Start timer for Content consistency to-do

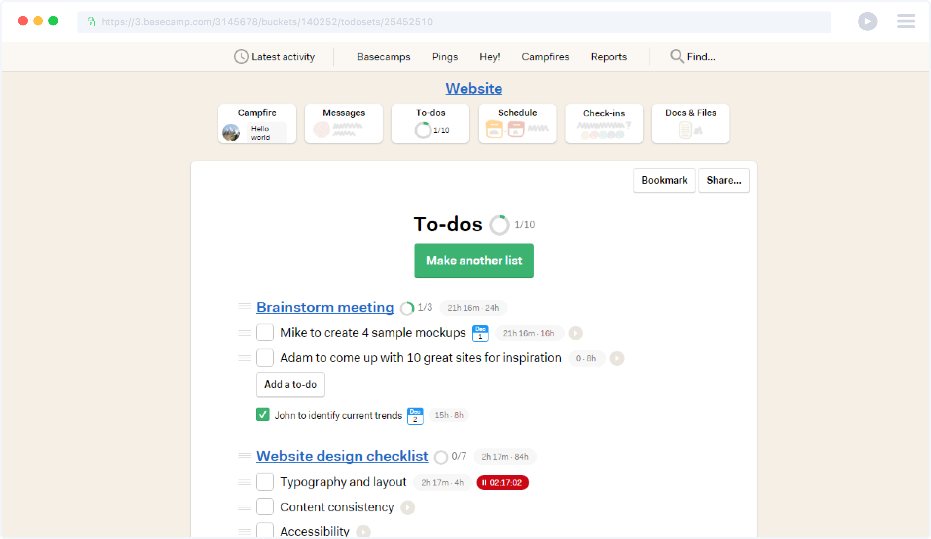[407, 507]
